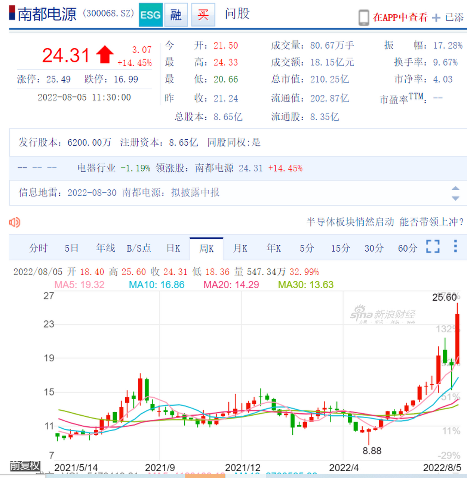Image resolution: width=467 pixels, height=478 pixels.
Task: Switch to 年线 chart tab
Action: coord(105,248)
